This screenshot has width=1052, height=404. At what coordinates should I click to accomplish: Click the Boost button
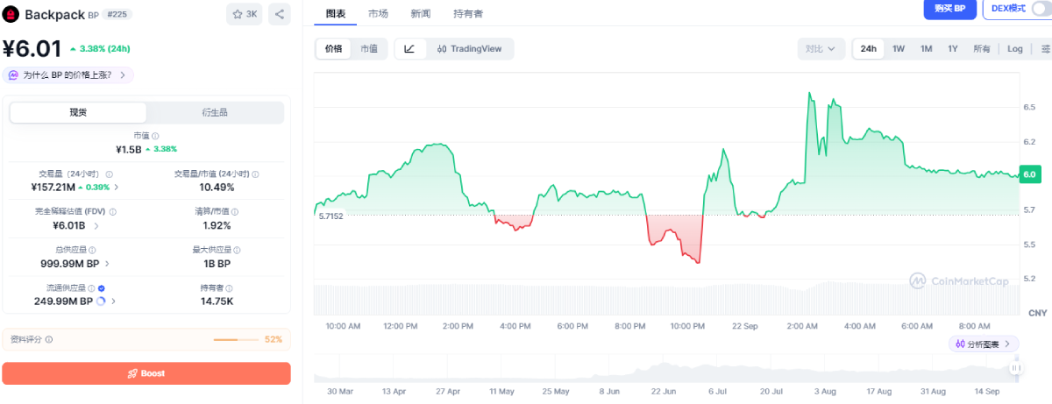[146, 373]
